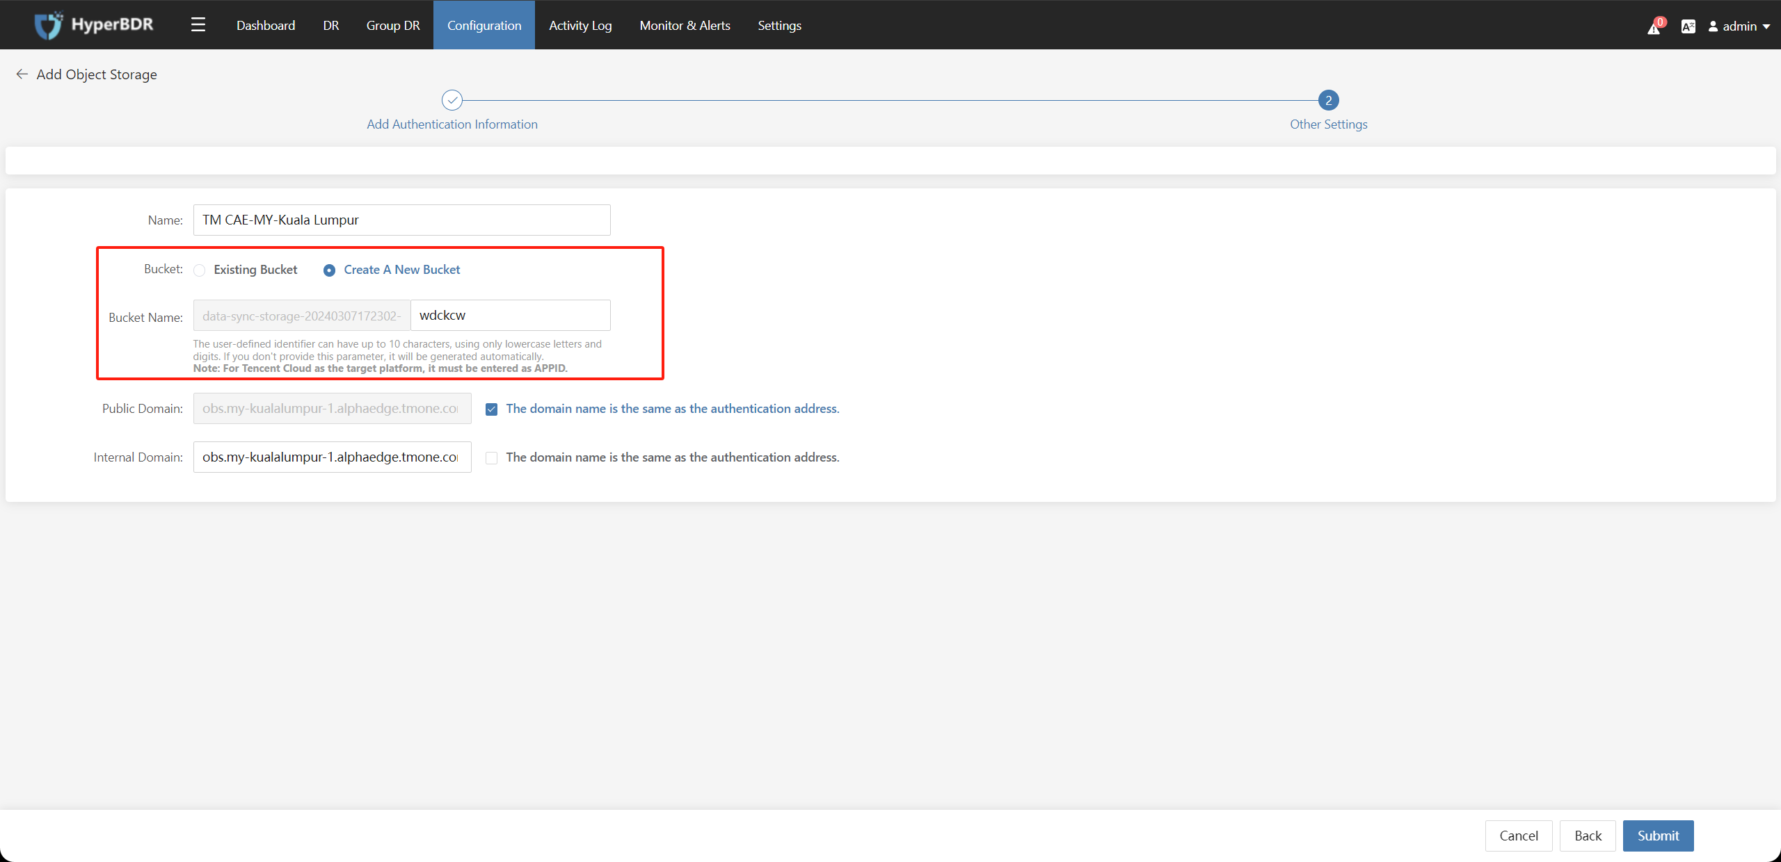
Task: Click the Bucket Name input field
Action: point(509,314)
